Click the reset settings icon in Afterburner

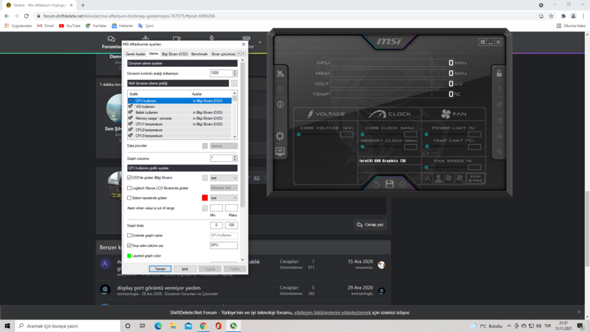coord(376,184)
